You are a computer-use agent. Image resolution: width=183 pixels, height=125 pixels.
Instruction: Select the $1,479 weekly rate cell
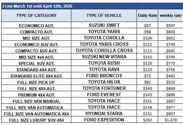click(x=170, y=120)
